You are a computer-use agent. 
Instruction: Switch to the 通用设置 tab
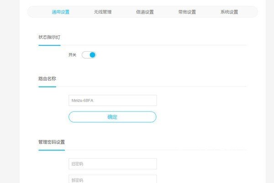61,12
